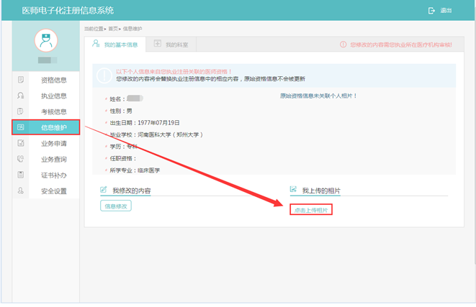This screenshot has height=307, width=476.
Task: Click the 证书补办 sidebar icon
Action: pyautogui.click(x=21, y=175)
